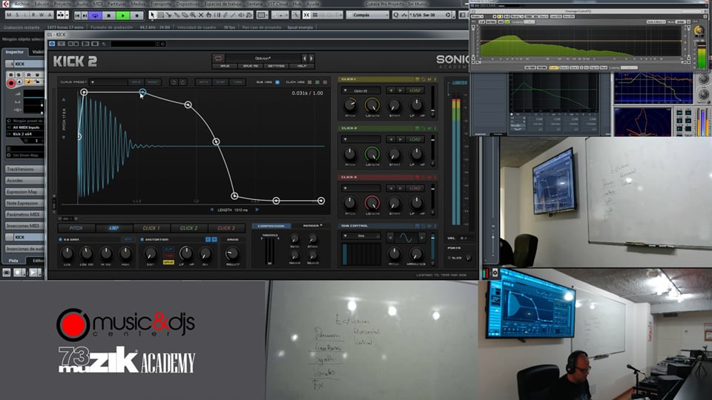Toggle the Distortion enable checkbox
The width and height of the screenshot is (712, 400).
pyautogui.click(x=142, y=239)
